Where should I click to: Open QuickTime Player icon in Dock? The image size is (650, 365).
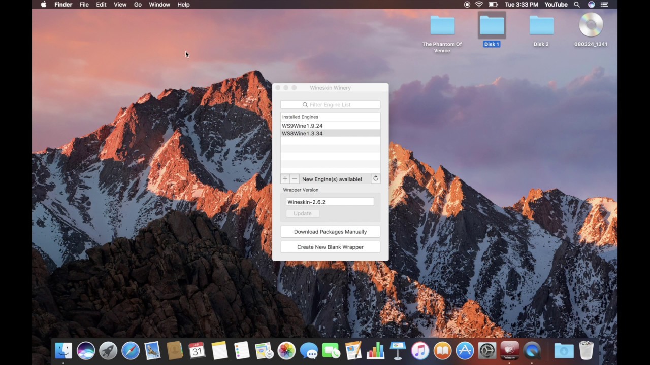(532, 350)
